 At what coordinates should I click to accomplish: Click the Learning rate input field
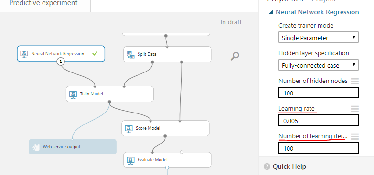(x=319, y=121)
